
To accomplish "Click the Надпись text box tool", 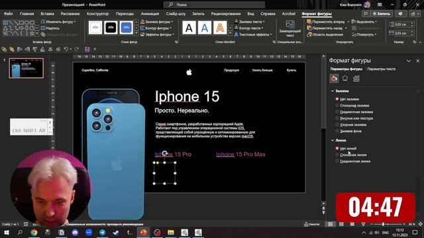I will point(50,28).
